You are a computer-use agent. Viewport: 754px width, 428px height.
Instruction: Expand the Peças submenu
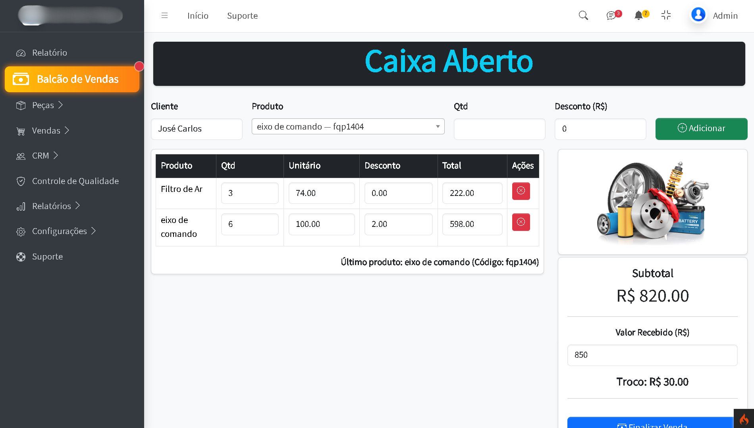point(43,105)
